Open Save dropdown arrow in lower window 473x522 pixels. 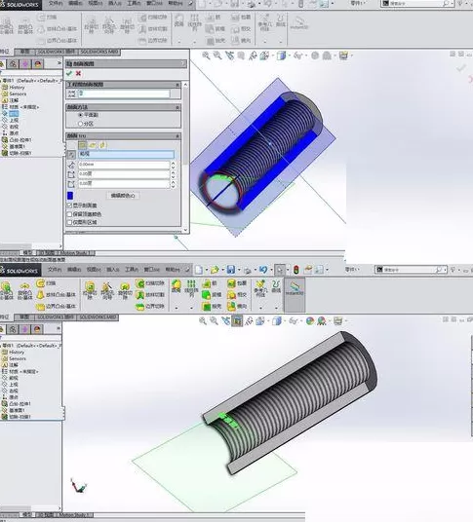pos(239,270)
